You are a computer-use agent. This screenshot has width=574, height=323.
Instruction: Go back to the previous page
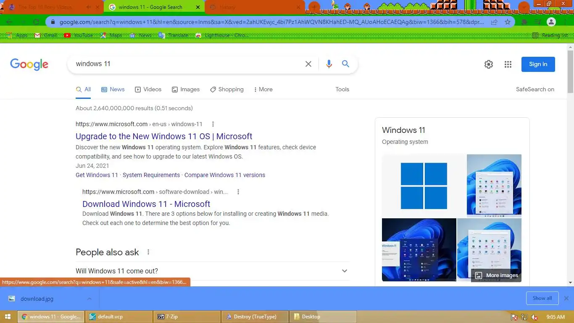pyautogui.click(x=9, y=22)
